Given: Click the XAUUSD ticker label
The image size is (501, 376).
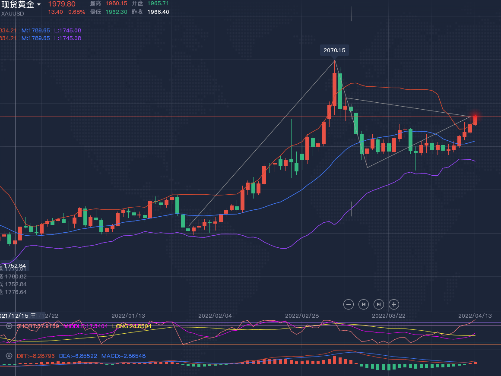Looking at the screenshot, I should [x=12, y=13].
